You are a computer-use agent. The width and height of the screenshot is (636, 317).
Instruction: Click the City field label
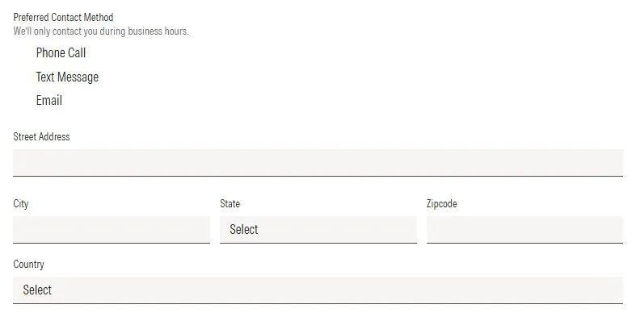[21, 203]
